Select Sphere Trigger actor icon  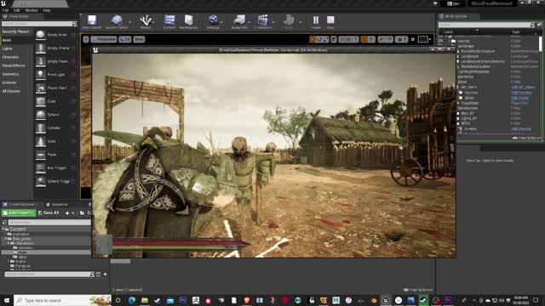(x=41, y=181)
